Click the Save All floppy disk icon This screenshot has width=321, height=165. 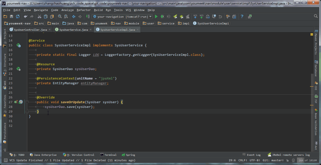coord(11,16)
